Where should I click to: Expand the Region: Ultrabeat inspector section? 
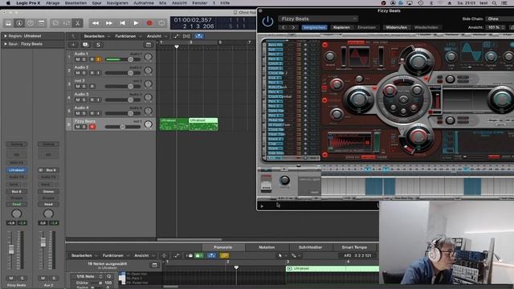click(6, 35)
